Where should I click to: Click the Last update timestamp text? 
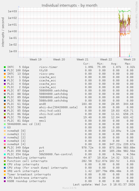(104, 184)
